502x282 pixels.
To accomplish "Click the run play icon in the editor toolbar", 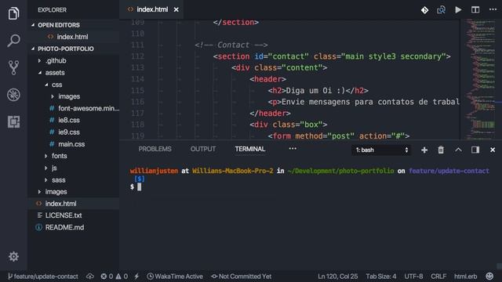I will (x=458, y=10).
